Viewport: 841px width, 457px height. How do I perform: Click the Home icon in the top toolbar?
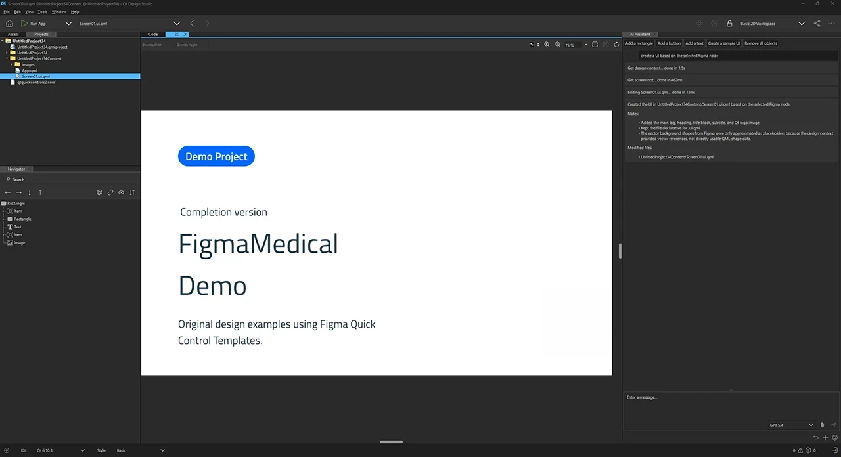9,24
